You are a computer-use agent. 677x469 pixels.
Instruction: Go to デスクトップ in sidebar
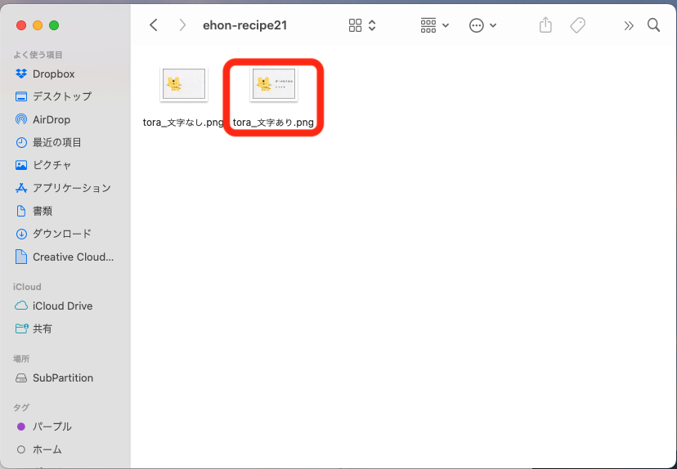61,96
